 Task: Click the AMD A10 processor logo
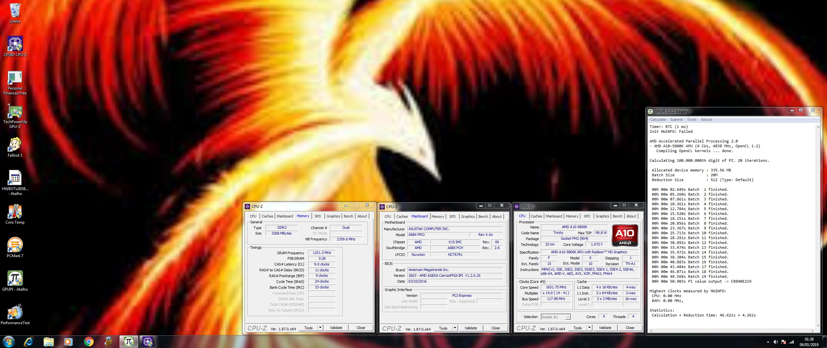[625, 236]
